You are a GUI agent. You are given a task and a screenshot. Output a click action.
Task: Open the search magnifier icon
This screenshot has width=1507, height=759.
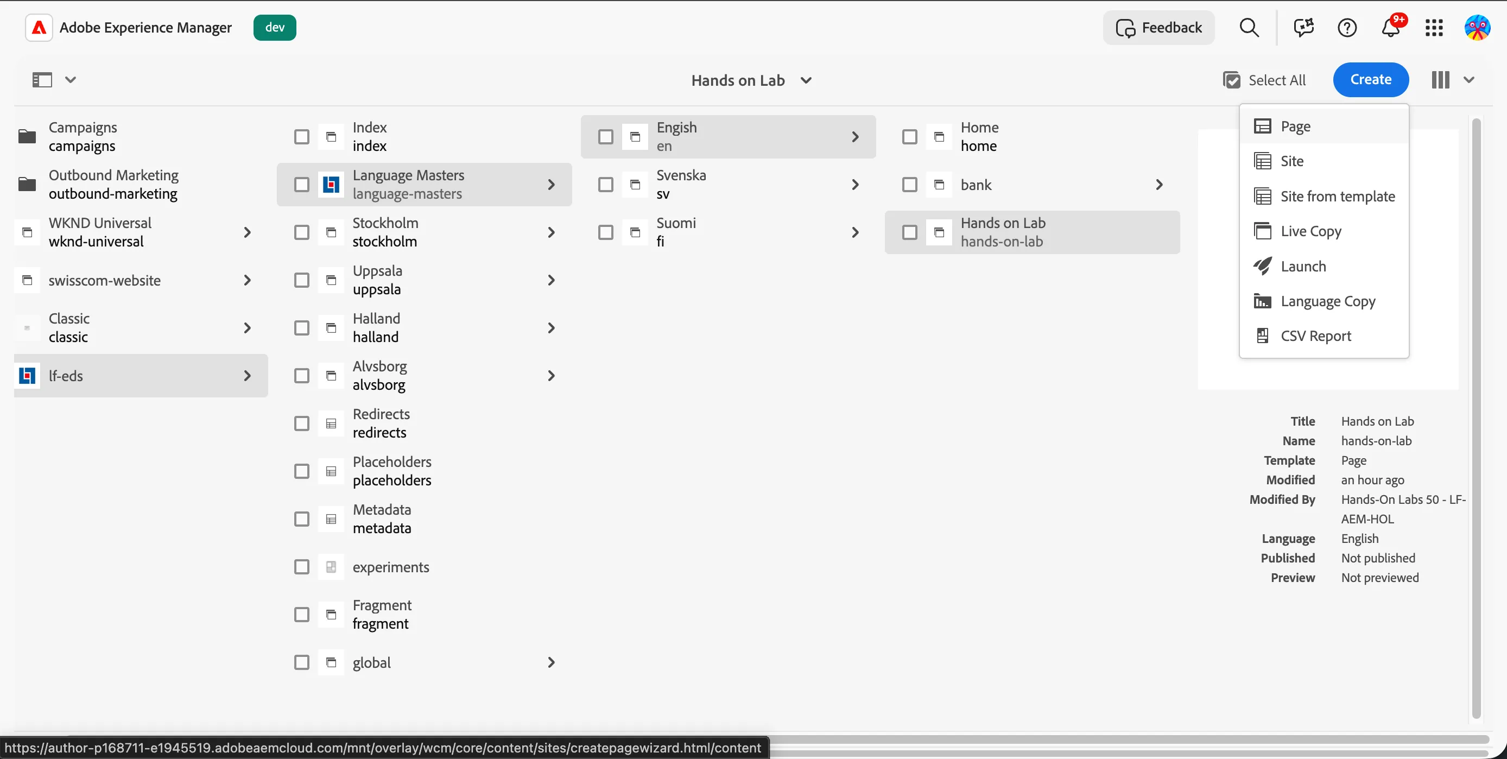tap(1249, 28)
